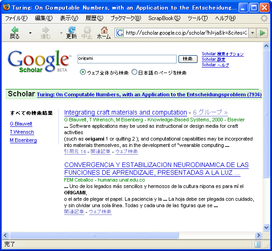Click the vertical scrollbar thumb
This screenshot has height=251, width=272.
(266, 114)
